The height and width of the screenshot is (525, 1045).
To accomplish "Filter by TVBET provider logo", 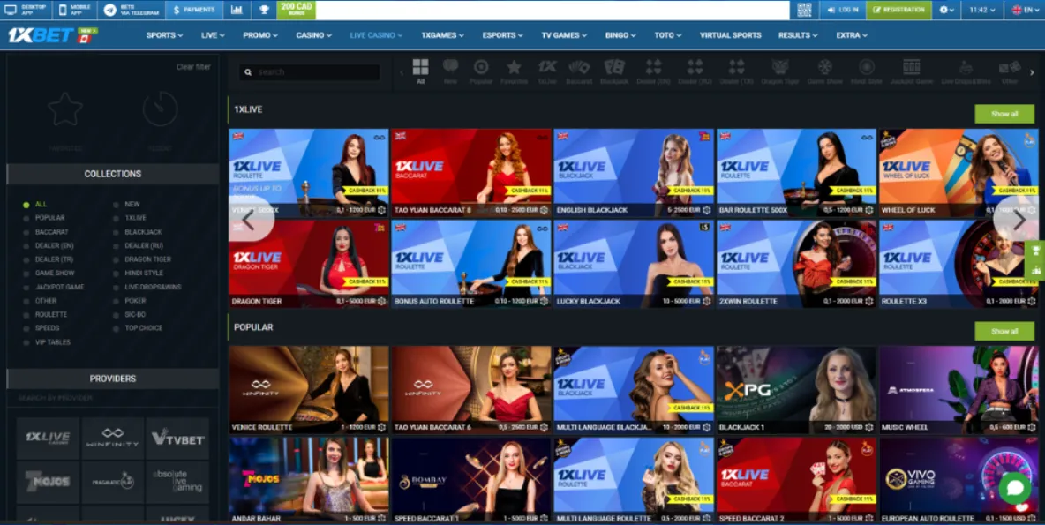I will click(x=177, y=439).
